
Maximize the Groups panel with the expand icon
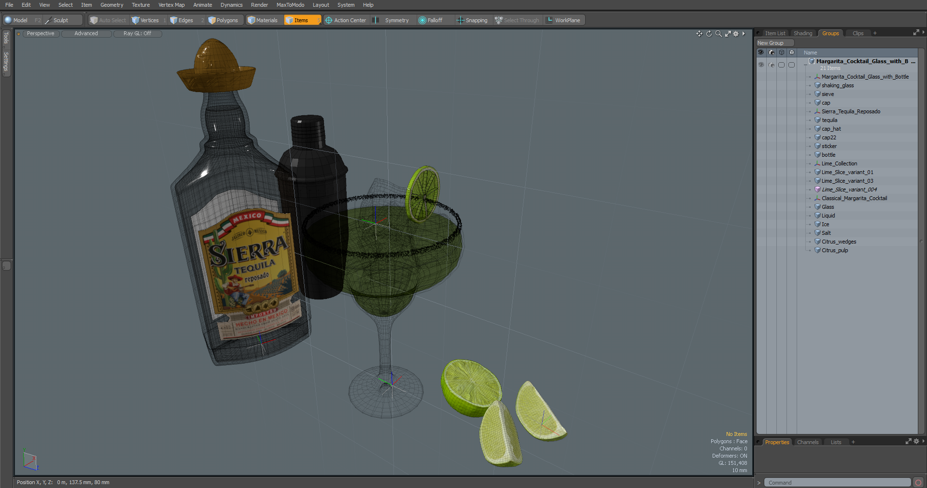coord(916,33)
